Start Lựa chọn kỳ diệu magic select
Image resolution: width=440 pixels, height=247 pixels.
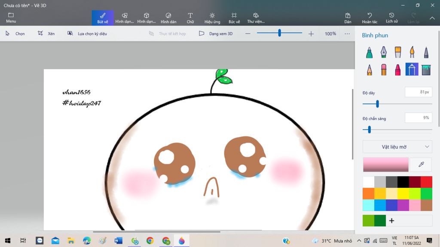point(87,33)
